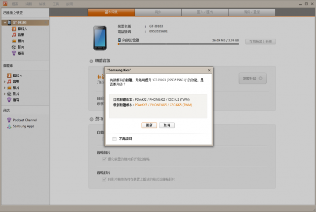Select the GT-I9103 device name value text
The image size is (316, 212).
[x=156, y=26]
